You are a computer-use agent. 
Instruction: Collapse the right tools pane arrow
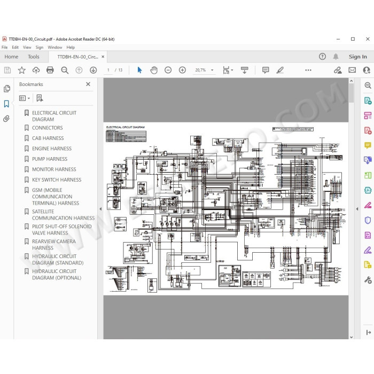click(357, 209)
